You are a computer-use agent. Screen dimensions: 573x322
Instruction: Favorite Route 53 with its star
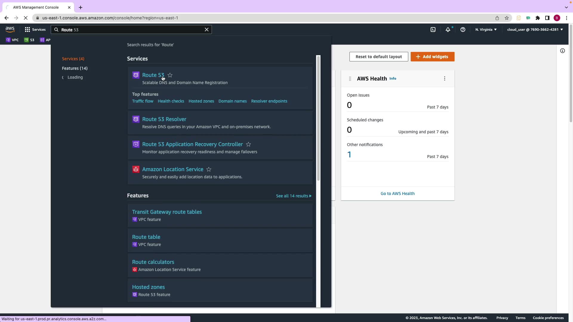(170, 75)
